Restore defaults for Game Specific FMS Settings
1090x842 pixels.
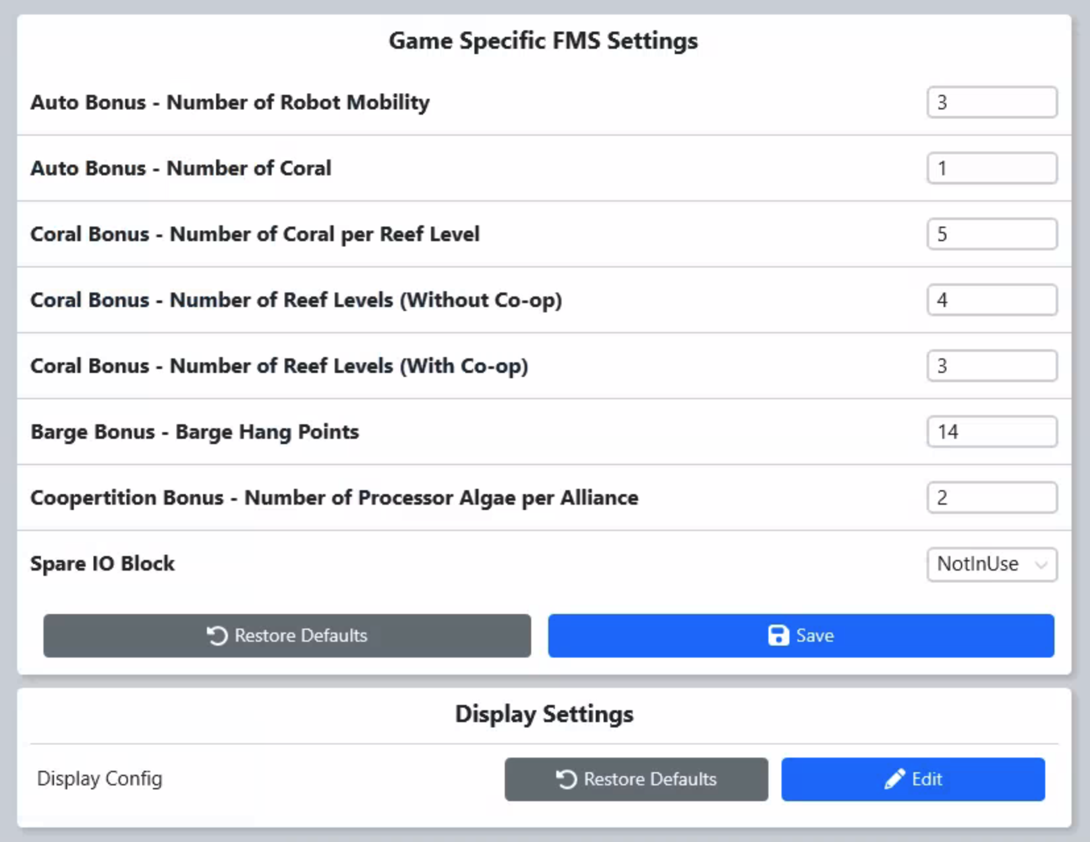287,635
